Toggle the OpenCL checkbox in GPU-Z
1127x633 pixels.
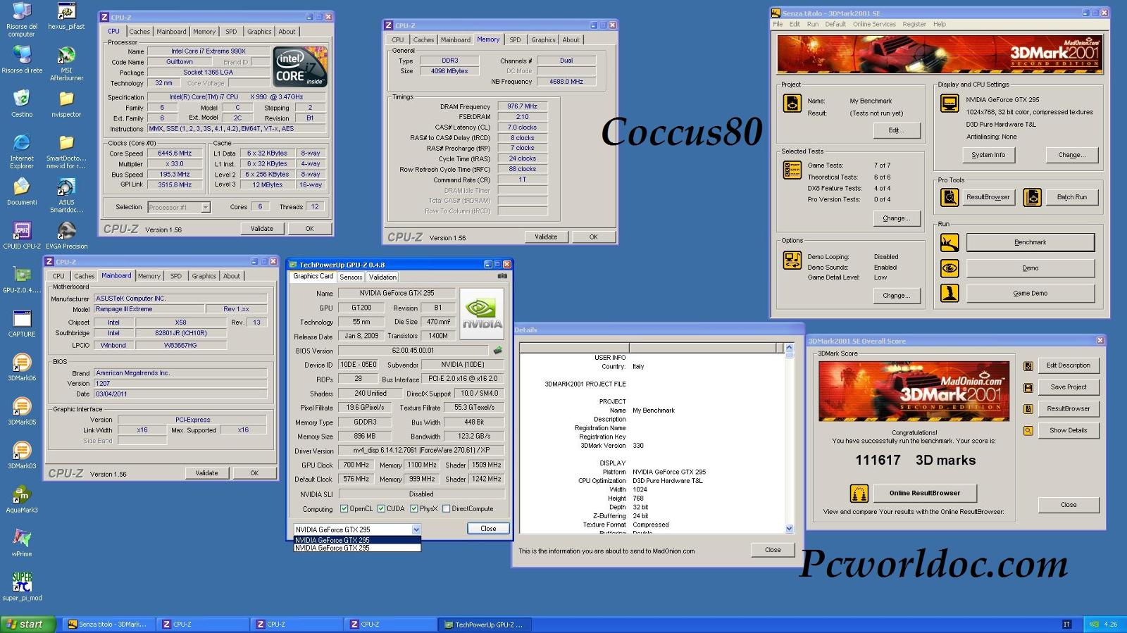(x=344, y=508)
